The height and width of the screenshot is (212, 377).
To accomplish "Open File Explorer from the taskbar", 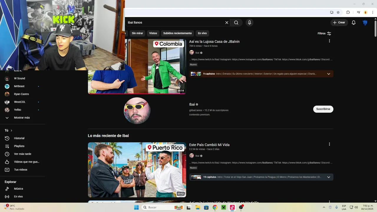I will pos(197,207).
